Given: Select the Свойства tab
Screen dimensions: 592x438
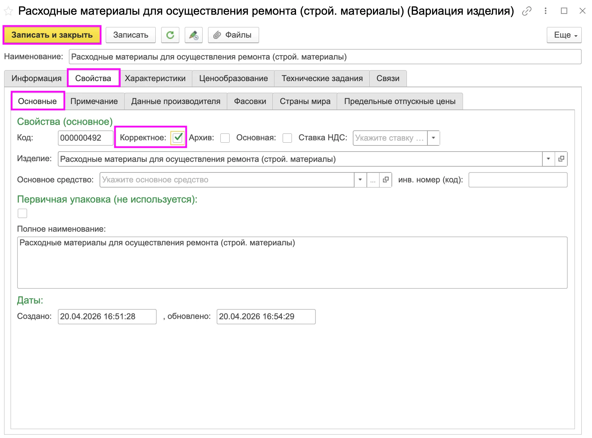Looking at the screenshot, I should (93, 78).
